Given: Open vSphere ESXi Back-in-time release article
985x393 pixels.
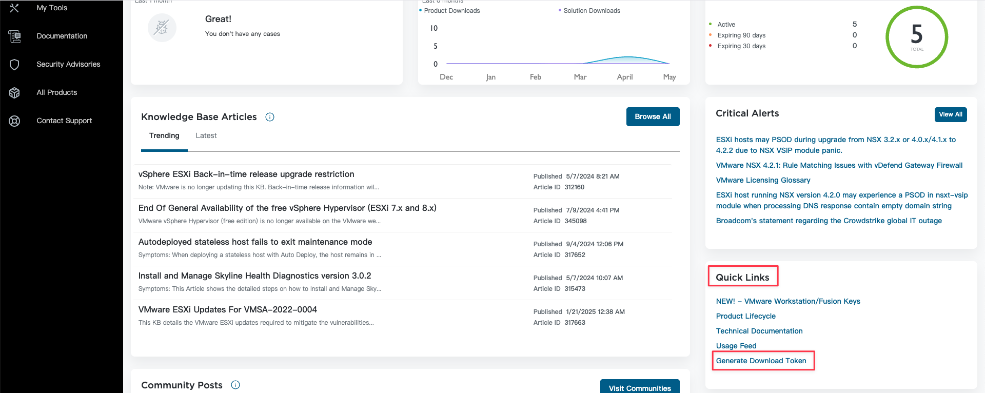Looking at the screenshot, I should coord(246,174).
